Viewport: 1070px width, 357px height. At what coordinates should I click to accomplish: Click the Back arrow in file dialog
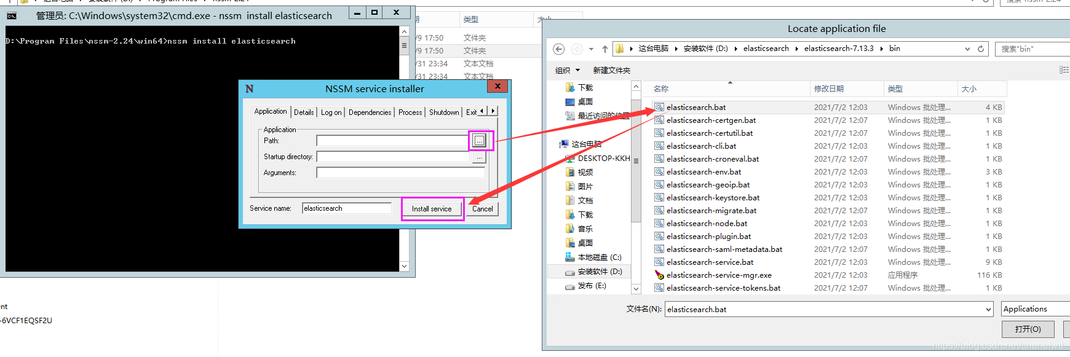pos(558,49)
